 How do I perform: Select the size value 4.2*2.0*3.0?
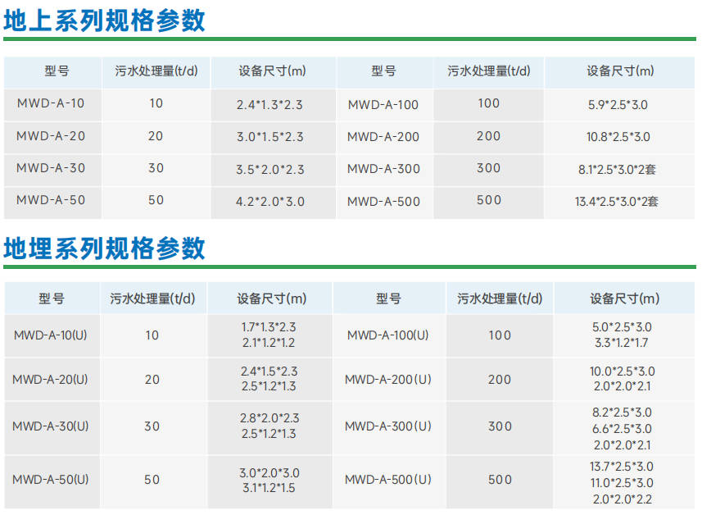270,202
